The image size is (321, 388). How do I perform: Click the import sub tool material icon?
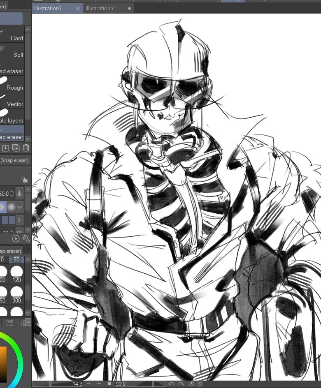5,148
